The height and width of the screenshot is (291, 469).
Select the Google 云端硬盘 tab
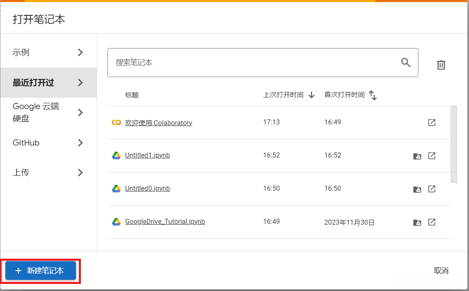click(x=48, y=112)
